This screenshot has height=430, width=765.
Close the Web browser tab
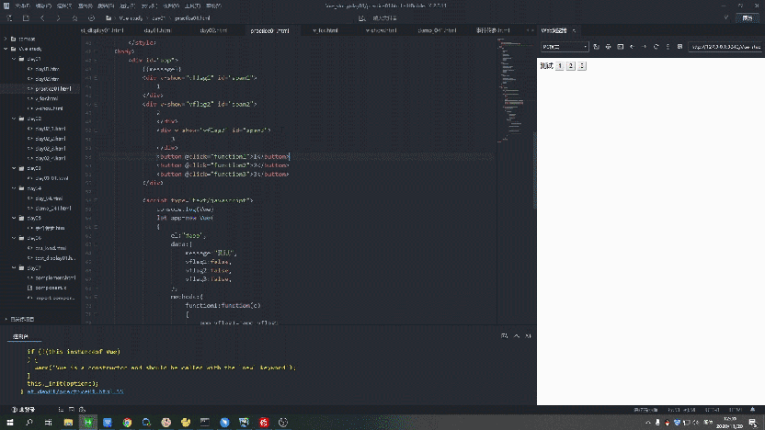click(x=575, y=30)
